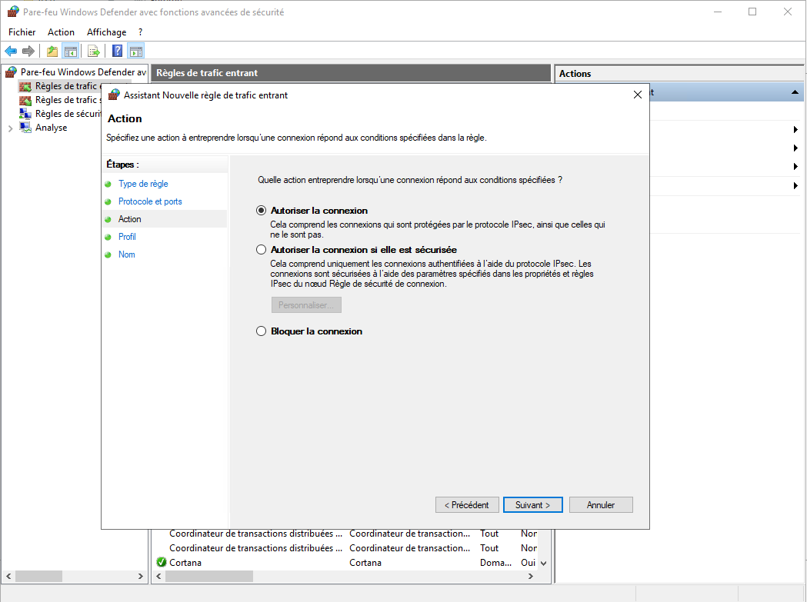Screen dimensions: 807x602
Task: Click the < Précédent button
Action: (x=467, y=505)
